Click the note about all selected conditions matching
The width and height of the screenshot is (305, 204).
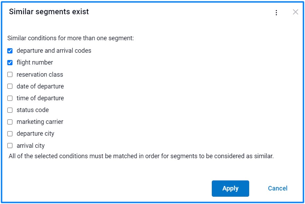point(141,156)
